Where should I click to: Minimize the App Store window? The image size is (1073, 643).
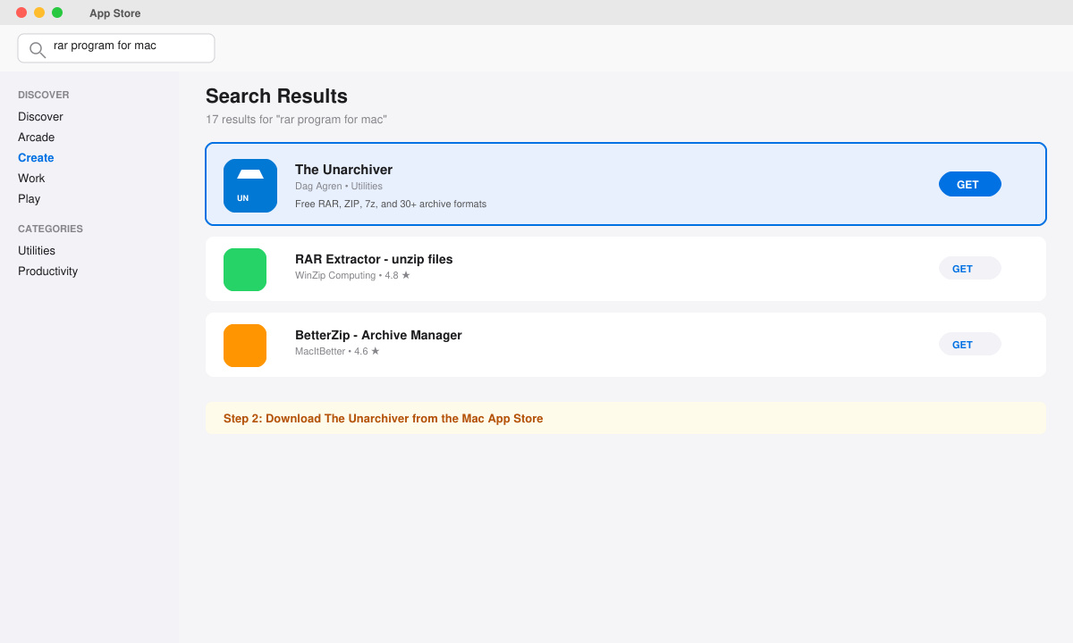click(39, 13)
